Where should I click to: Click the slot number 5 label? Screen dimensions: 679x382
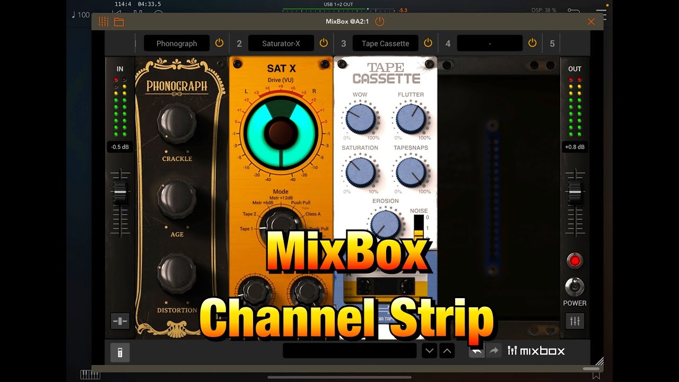(x=552, y=44)
